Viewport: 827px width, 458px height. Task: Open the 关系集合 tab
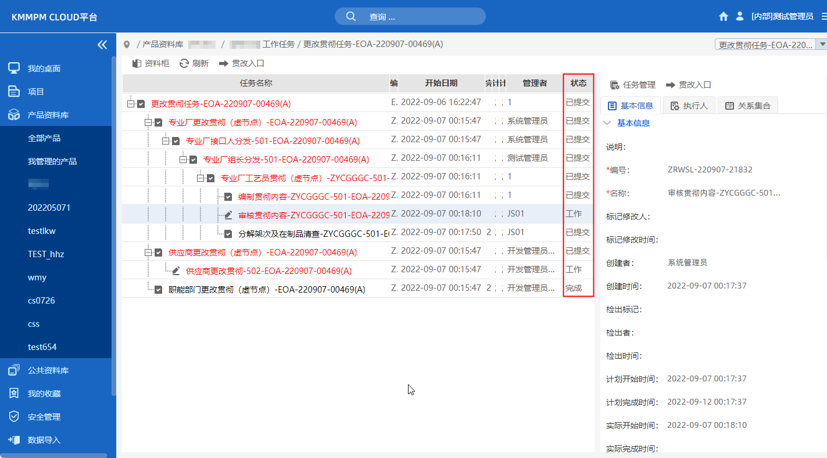(x=748, y=106)
